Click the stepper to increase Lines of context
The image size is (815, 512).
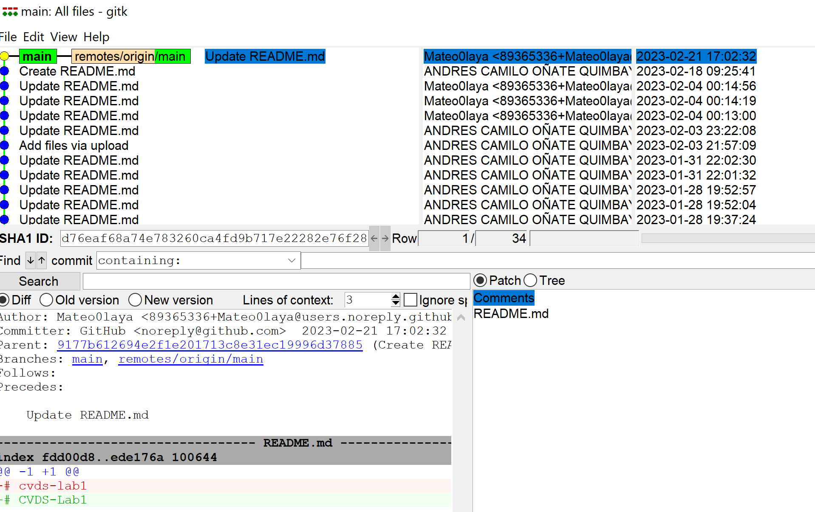pyautogui.click(x=396, y=296)
